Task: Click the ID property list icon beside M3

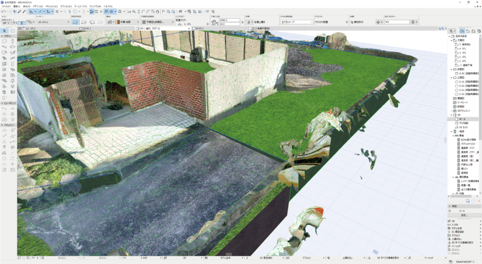Action: 413,22
